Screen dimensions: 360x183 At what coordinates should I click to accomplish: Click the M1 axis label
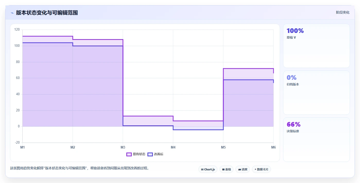point(22,147)
